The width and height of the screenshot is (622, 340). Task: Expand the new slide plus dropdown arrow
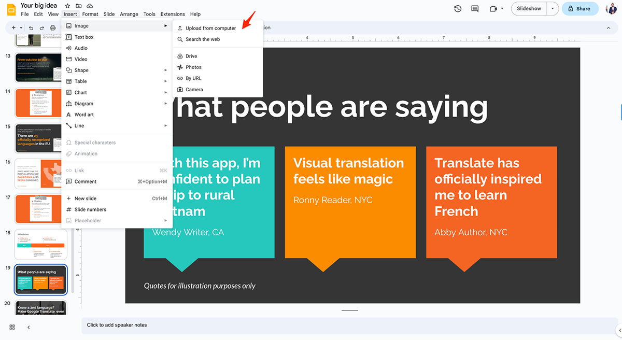coord(21,28)
